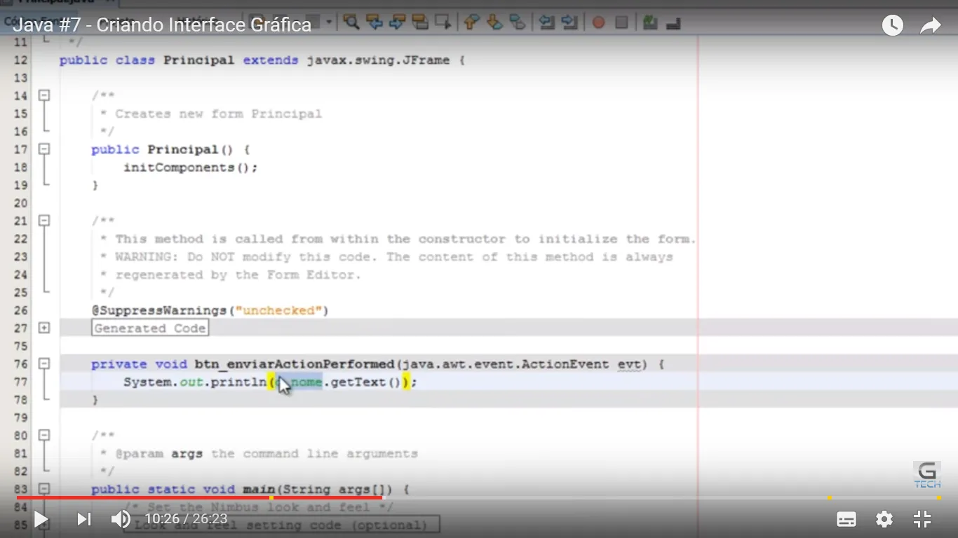
Task: Open the editor toolbar dropdown arrow
Action: [329, 22]
